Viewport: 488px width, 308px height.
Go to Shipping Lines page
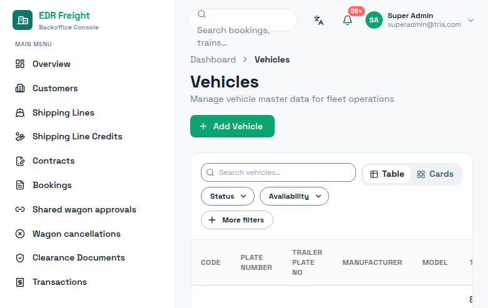(63, 112)
